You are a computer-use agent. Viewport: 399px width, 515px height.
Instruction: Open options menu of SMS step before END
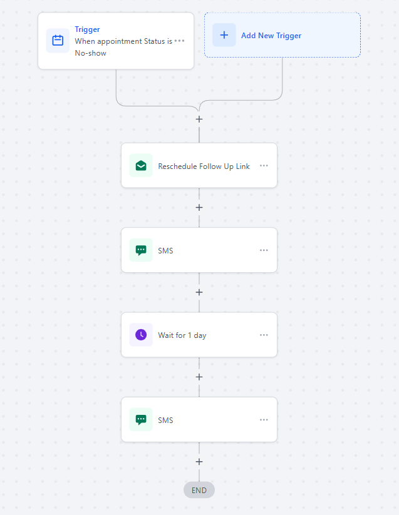click(x=264, y=420)
